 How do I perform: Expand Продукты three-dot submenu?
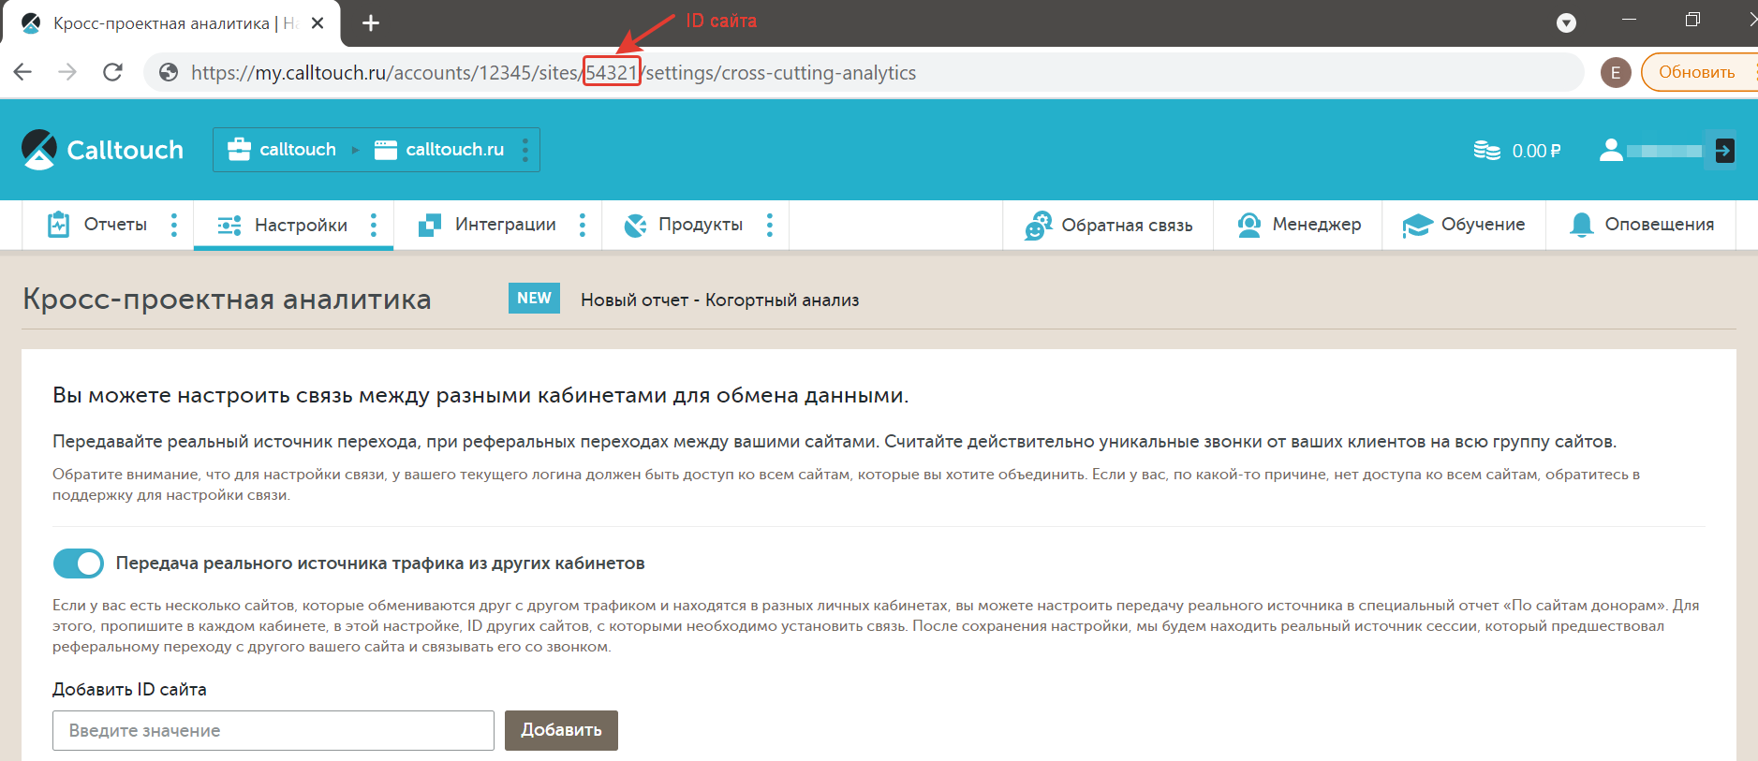770,225
